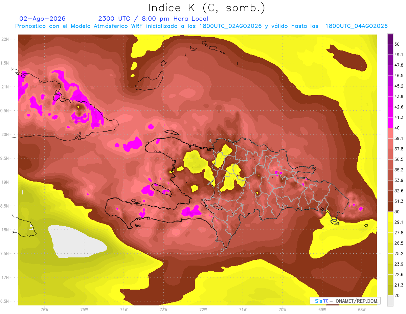Click colorbar value label "32.6"

(x=399, y=191)
